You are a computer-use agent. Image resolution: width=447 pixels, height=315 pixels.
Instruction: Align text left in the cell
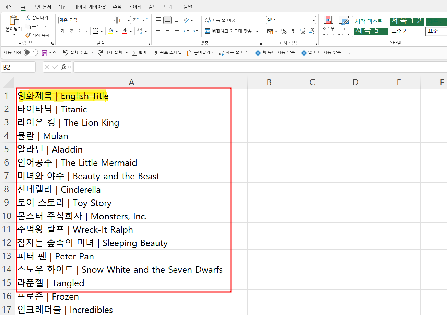point(158,31)
